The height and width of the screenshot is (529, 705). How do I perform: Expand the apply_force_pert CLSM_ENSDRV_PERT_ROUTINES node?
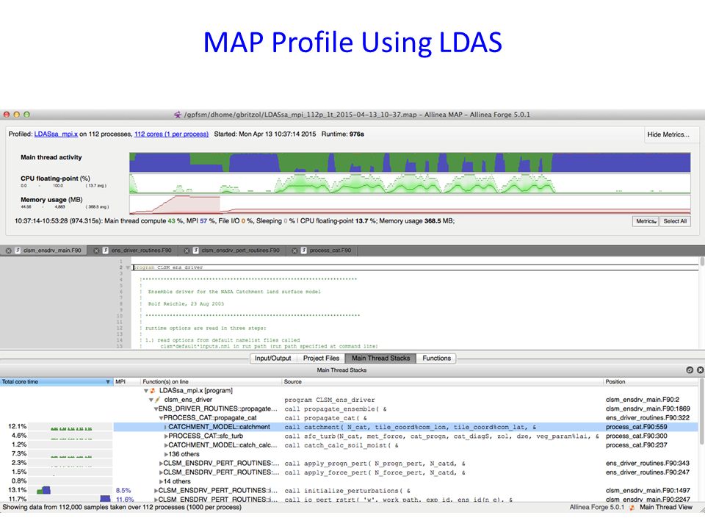click(x=161, y=472)
